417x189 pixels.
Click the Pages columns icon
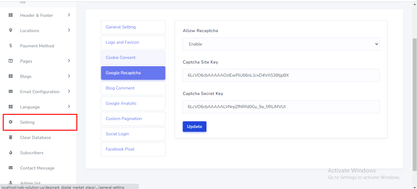click(x=11, y=61)
